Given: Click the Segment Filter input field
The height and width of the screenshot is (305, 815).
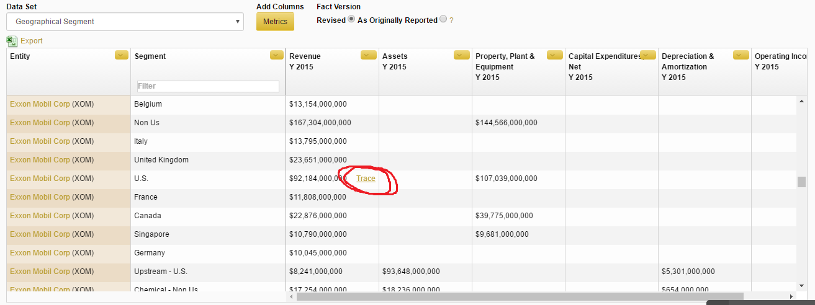Looking at the screenshot, I should (x=208, y=86).
